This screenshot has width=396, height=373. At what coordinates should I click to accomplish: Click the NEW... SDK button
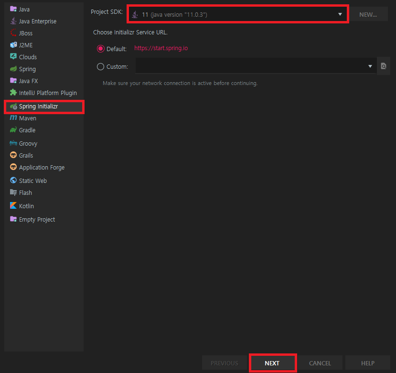coord(368,14)
